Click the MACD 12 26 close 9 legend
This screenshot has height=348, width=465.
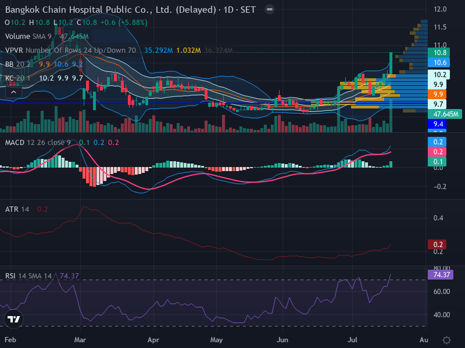point(38,143)
